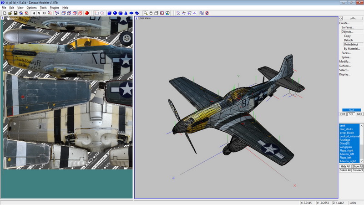The width and height of the screenshot is (364, 205).
Task: Toggle the H axis constraint button
Action: (x=33, y=13)
